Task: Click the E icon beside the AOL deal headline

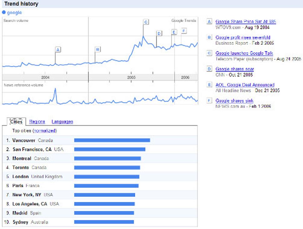Action: [x=209, y=85]
